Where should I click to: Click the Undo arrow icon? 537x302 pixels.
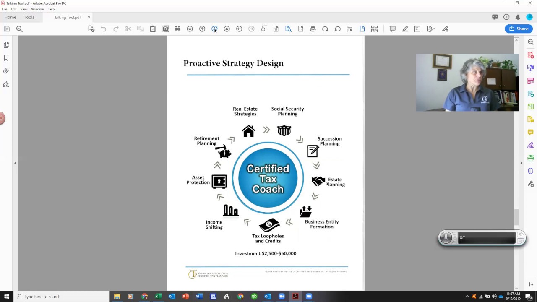point(104,29)
